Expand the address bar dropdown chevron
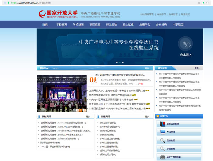Image resolution: width=213 pixels, height=161 pixels. click(208, 3)
